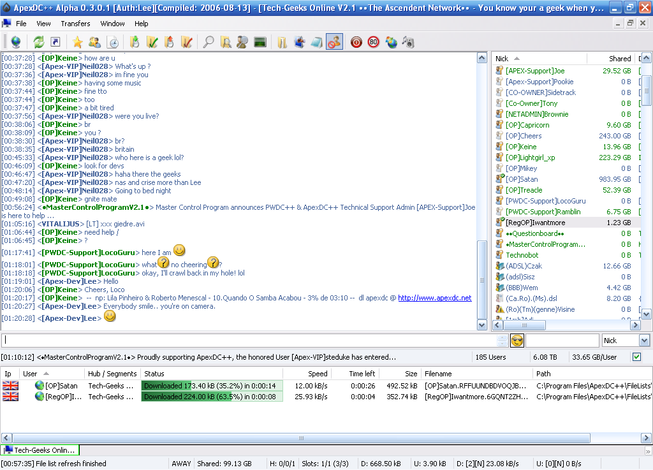Open the Transfers menu
The width and height of the screenshot is (653, 470).
75,24
